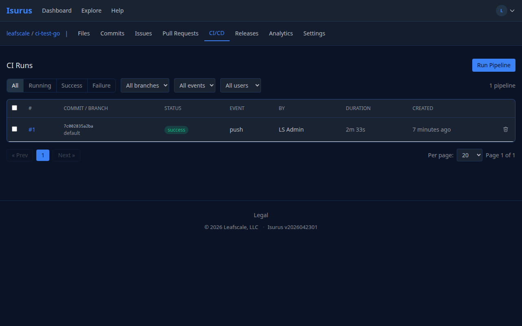Switch to the Releases tab

247,33
